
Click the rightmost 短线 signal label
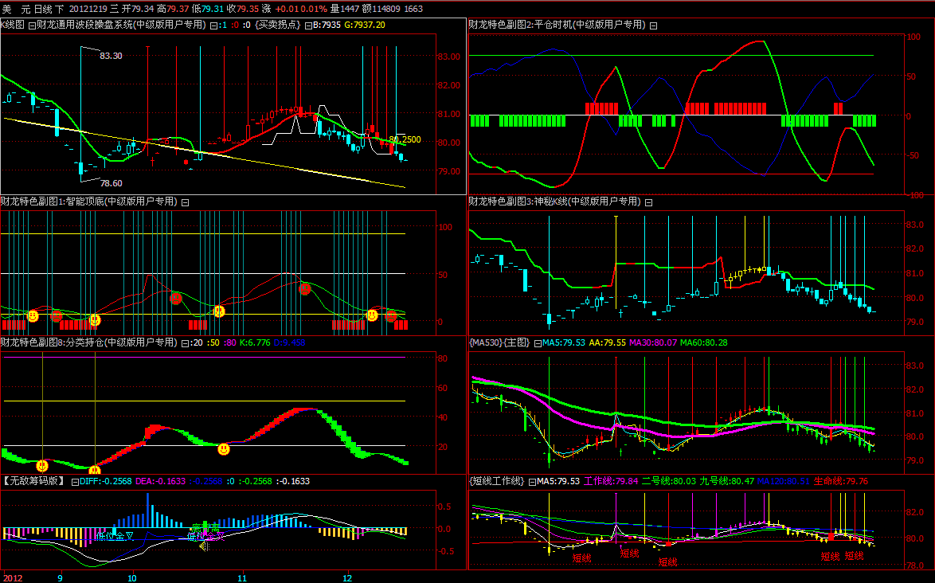pyautogui.click(x=854, y=555)
